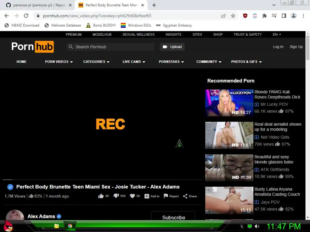Open the file explorer folder icon in the taskbar
The image size is (310, 232).
57,226
